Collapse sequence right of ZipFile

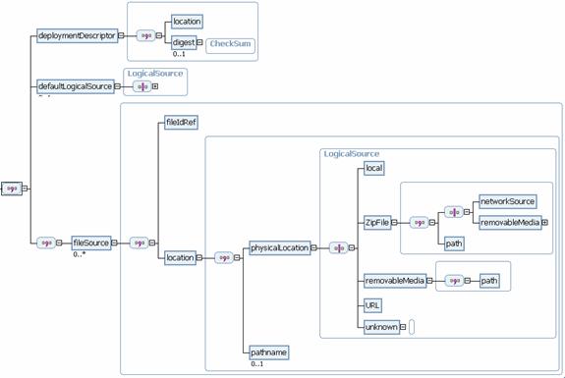pyautogui.click(x=432, y=223)
